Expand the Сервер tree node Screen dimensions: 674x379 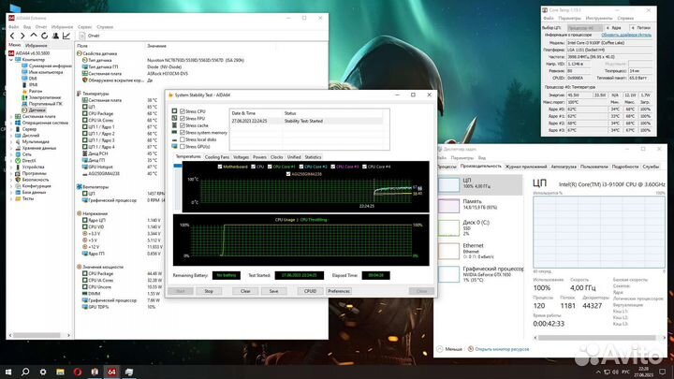tap(11, 129)
